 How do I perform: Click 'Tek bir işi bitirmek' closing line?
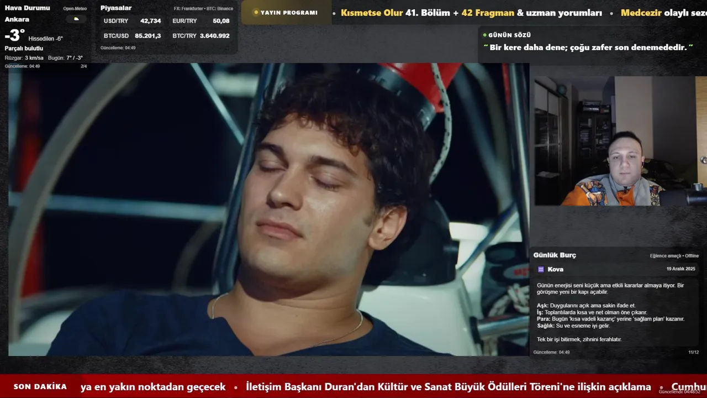579,339
